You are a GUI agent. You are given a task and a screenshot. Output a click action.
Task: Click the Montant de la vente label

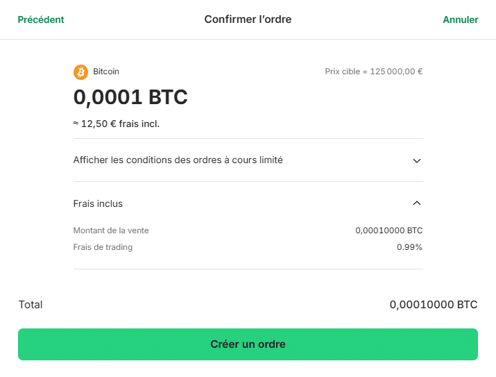pyautogui.click(x=111, y=231)
